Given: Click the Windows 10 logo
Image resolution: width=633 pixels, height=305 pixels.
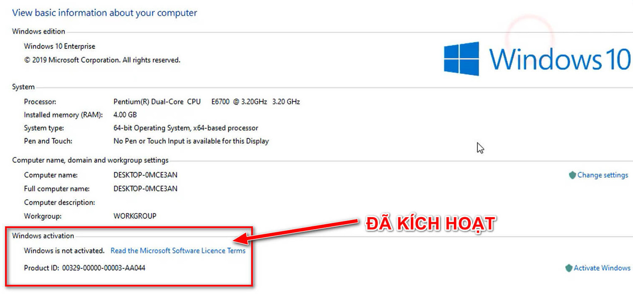Looking at the screenshot, I should click(x=537, y=58).
